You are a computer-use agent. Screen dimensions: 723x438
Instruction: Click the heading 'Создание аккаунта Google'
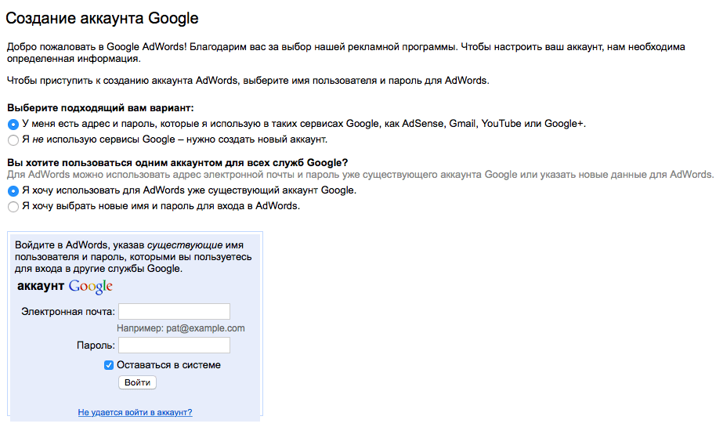(102, 18)
